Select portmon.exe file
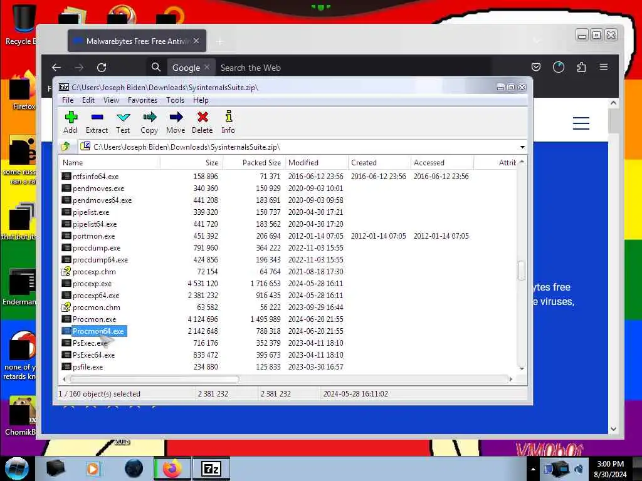The width and height of the screenshot is (642, 481). pos(94,236)
